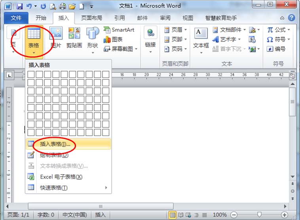The image size is (300, 220).
Task: Click the 中文(中国) language indicator
Action: click(x=75, y=215)
